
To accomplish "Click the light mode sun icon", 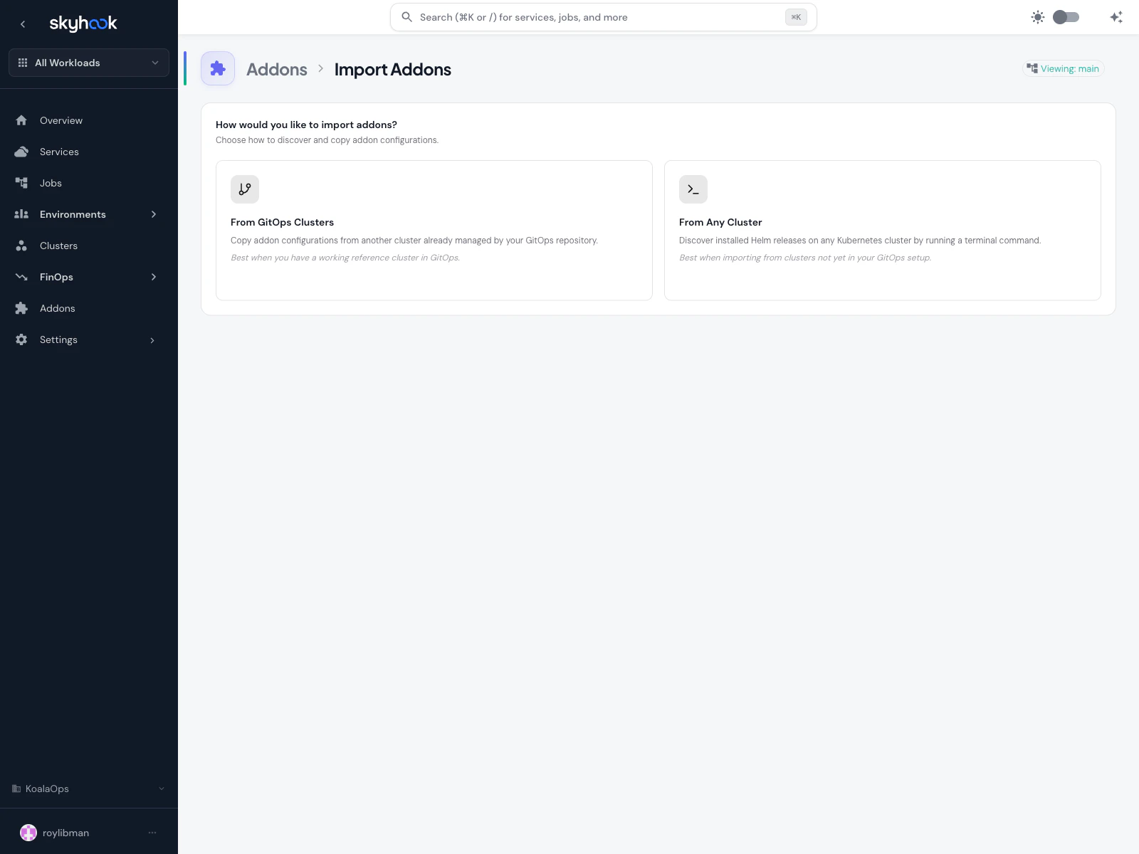I will tap(1038, 16).
